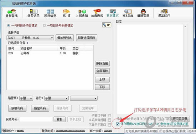The height and width of the screenshot is (134, 196).
Task: Toggle 来码声音提醒 checkbox
Action: 109,120
